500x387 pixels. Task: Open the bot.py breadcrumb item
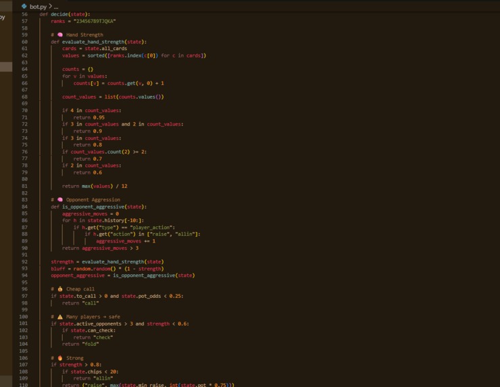[x=38, y=6]
